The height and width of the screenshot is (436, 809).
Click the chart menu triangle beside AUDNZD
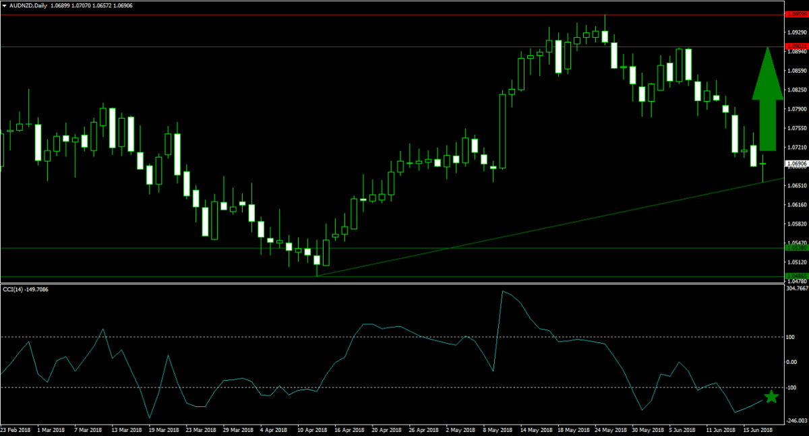click(x=4, y=5)
